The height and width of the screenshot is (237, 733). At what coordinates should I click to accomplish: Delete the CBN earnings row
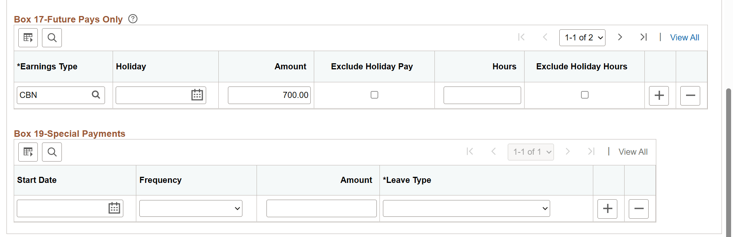(690, 95)
